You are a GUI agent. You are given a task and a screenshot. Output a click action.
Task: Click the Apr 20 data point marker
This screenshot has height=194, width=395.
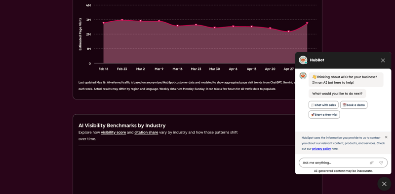click(x=270, y=28)
